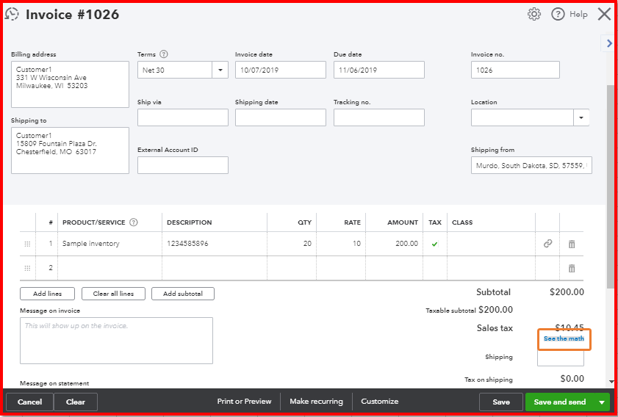Choose Make recurring
Image resolution: width=618 pixels, height=417 pixels.
click(x=316, y=402)
